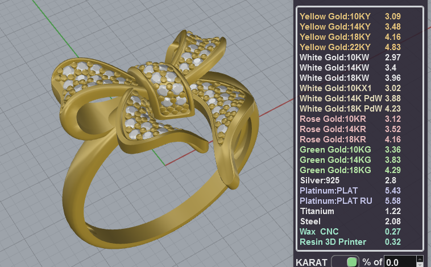Select the Resin 3D Printer row
This screenshot has width=431, height=267.
350,242
